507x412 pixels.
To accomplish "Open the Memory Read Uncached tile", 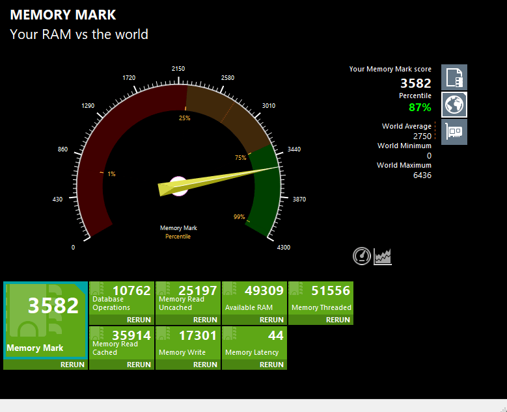I will click(188, 298).
